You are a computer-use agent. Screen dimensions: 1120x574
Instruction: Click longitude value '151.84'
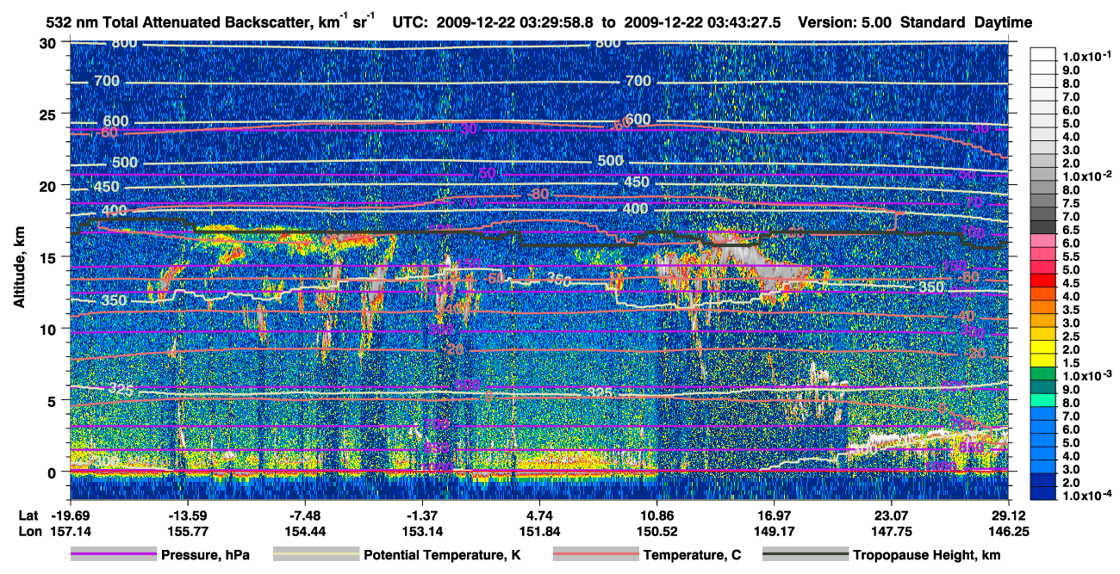539,531
